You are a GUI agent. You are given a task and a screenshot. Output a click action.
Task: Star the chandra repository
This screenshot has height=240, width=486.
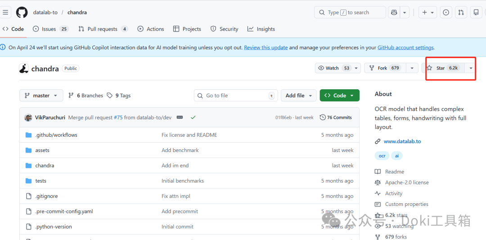tap(442, 68)
